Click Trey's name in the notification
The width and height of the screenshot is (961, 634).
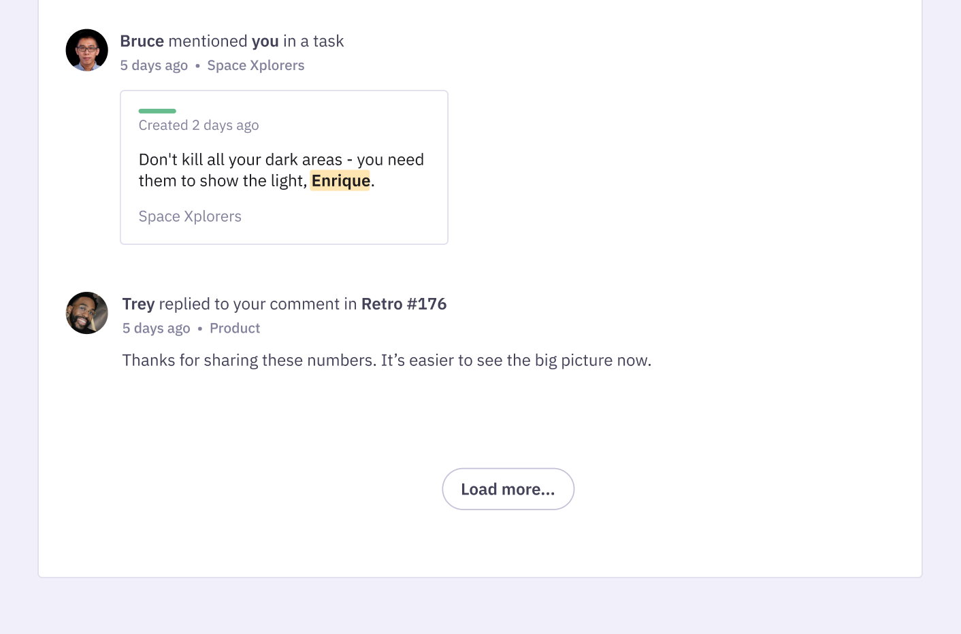(138, 303)
